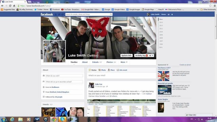This screenshot has width=217, height=122.
Task: Bookmark this page with star icon
Action: (210, 6)
